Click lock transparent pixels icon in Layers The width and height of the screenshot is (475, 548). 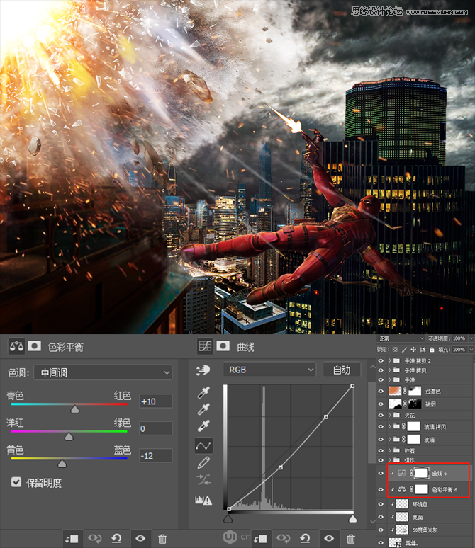(395, 350)
